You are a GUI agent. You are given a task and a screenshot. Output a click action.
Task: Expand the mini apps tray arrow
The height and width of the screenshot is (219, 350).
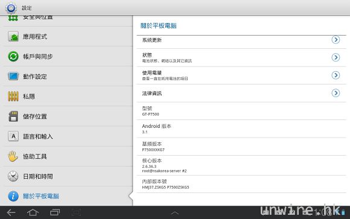pyautogui.click(x=175, y=213)
